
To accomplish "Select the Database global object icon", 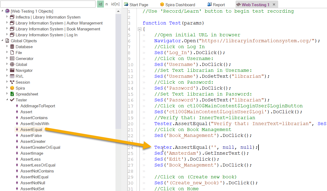I will [x=12, y=47].
